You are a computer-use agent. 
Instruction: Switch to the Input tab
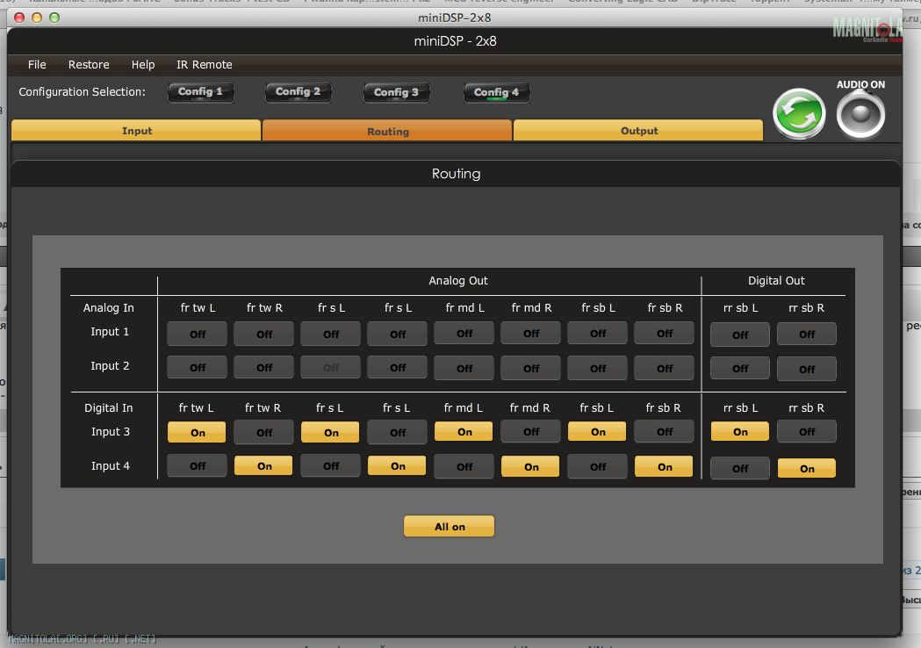136,131
